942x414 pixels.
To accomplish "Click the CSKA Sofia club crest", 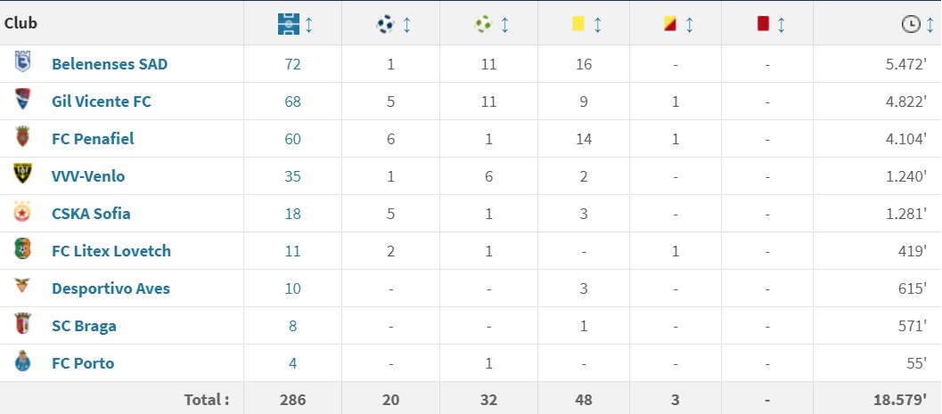I will [23, 213].
